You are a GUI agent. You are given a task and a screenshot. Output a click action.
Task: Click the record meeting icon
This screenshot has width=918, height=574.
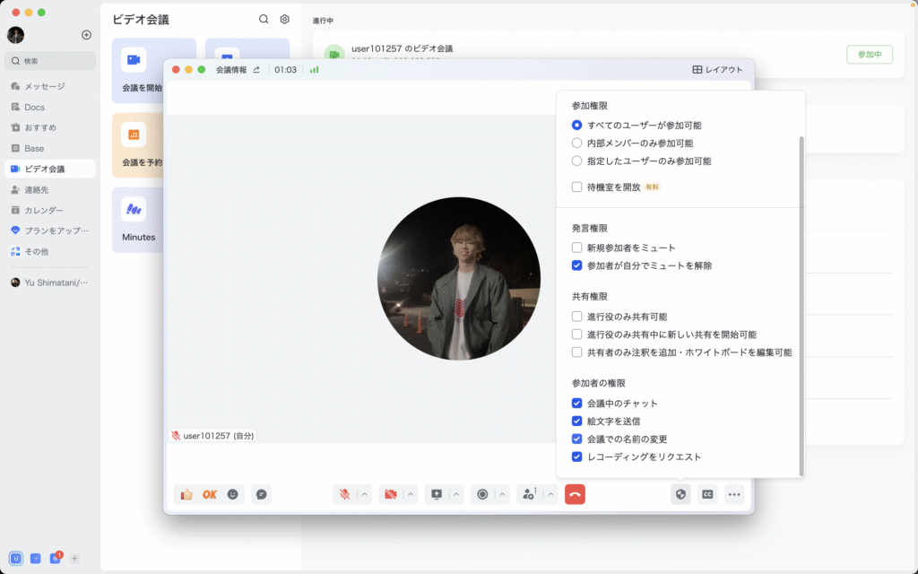point(482,494)
